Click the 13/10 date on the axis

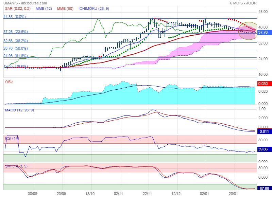point(90,194)
